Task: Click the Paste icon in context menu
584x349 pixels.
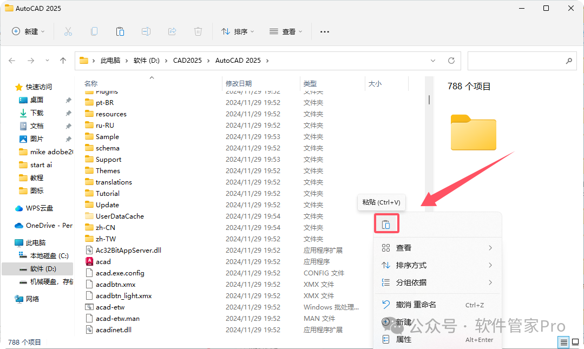Action: coord(386,224)
